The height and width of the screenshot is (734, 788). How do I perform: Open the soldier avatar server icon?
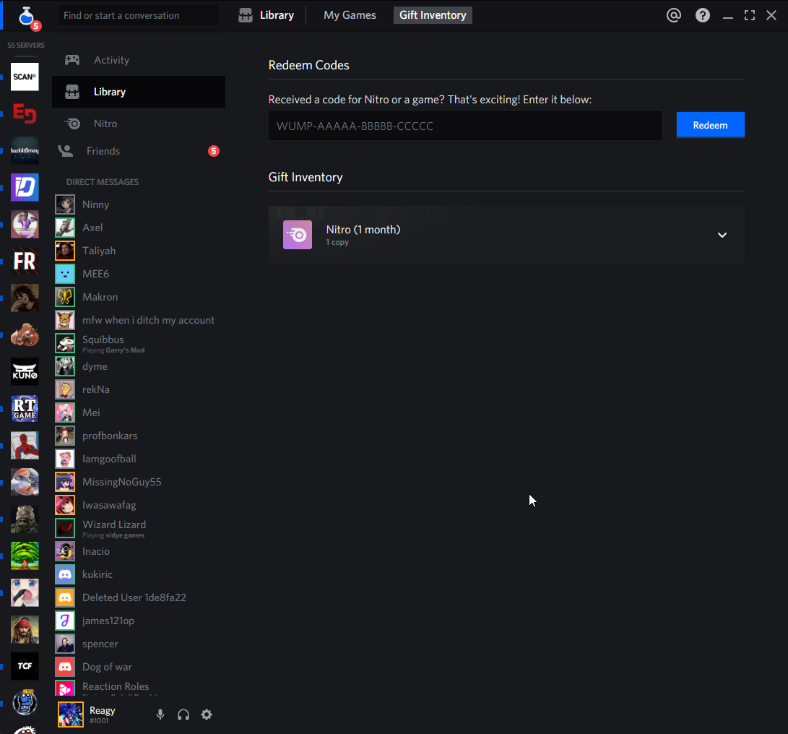point(25,519)
